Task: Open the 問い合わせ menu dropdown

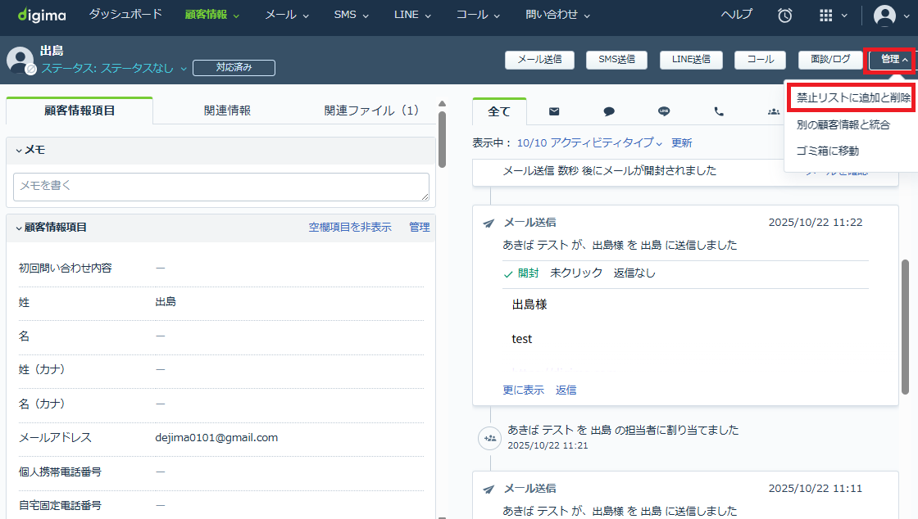Action: (x=558, y=15)
